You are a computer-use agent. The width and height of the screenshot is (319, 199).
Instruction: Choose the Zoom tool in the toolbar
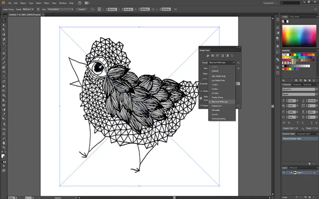[4, 147]
